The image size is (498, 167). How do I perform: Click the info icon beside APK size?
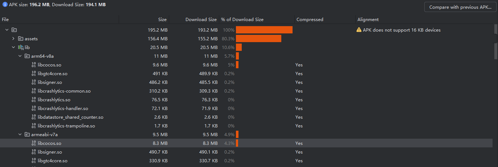coord(5,5)
